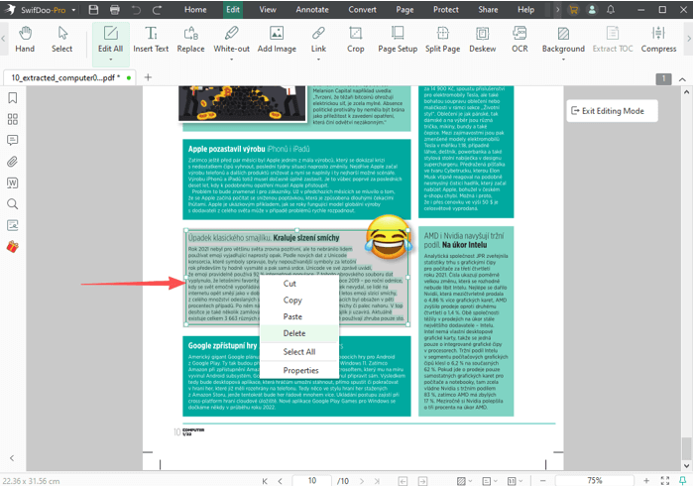Open the user account icon
The image size is (694, 486).
click(592, 10)
